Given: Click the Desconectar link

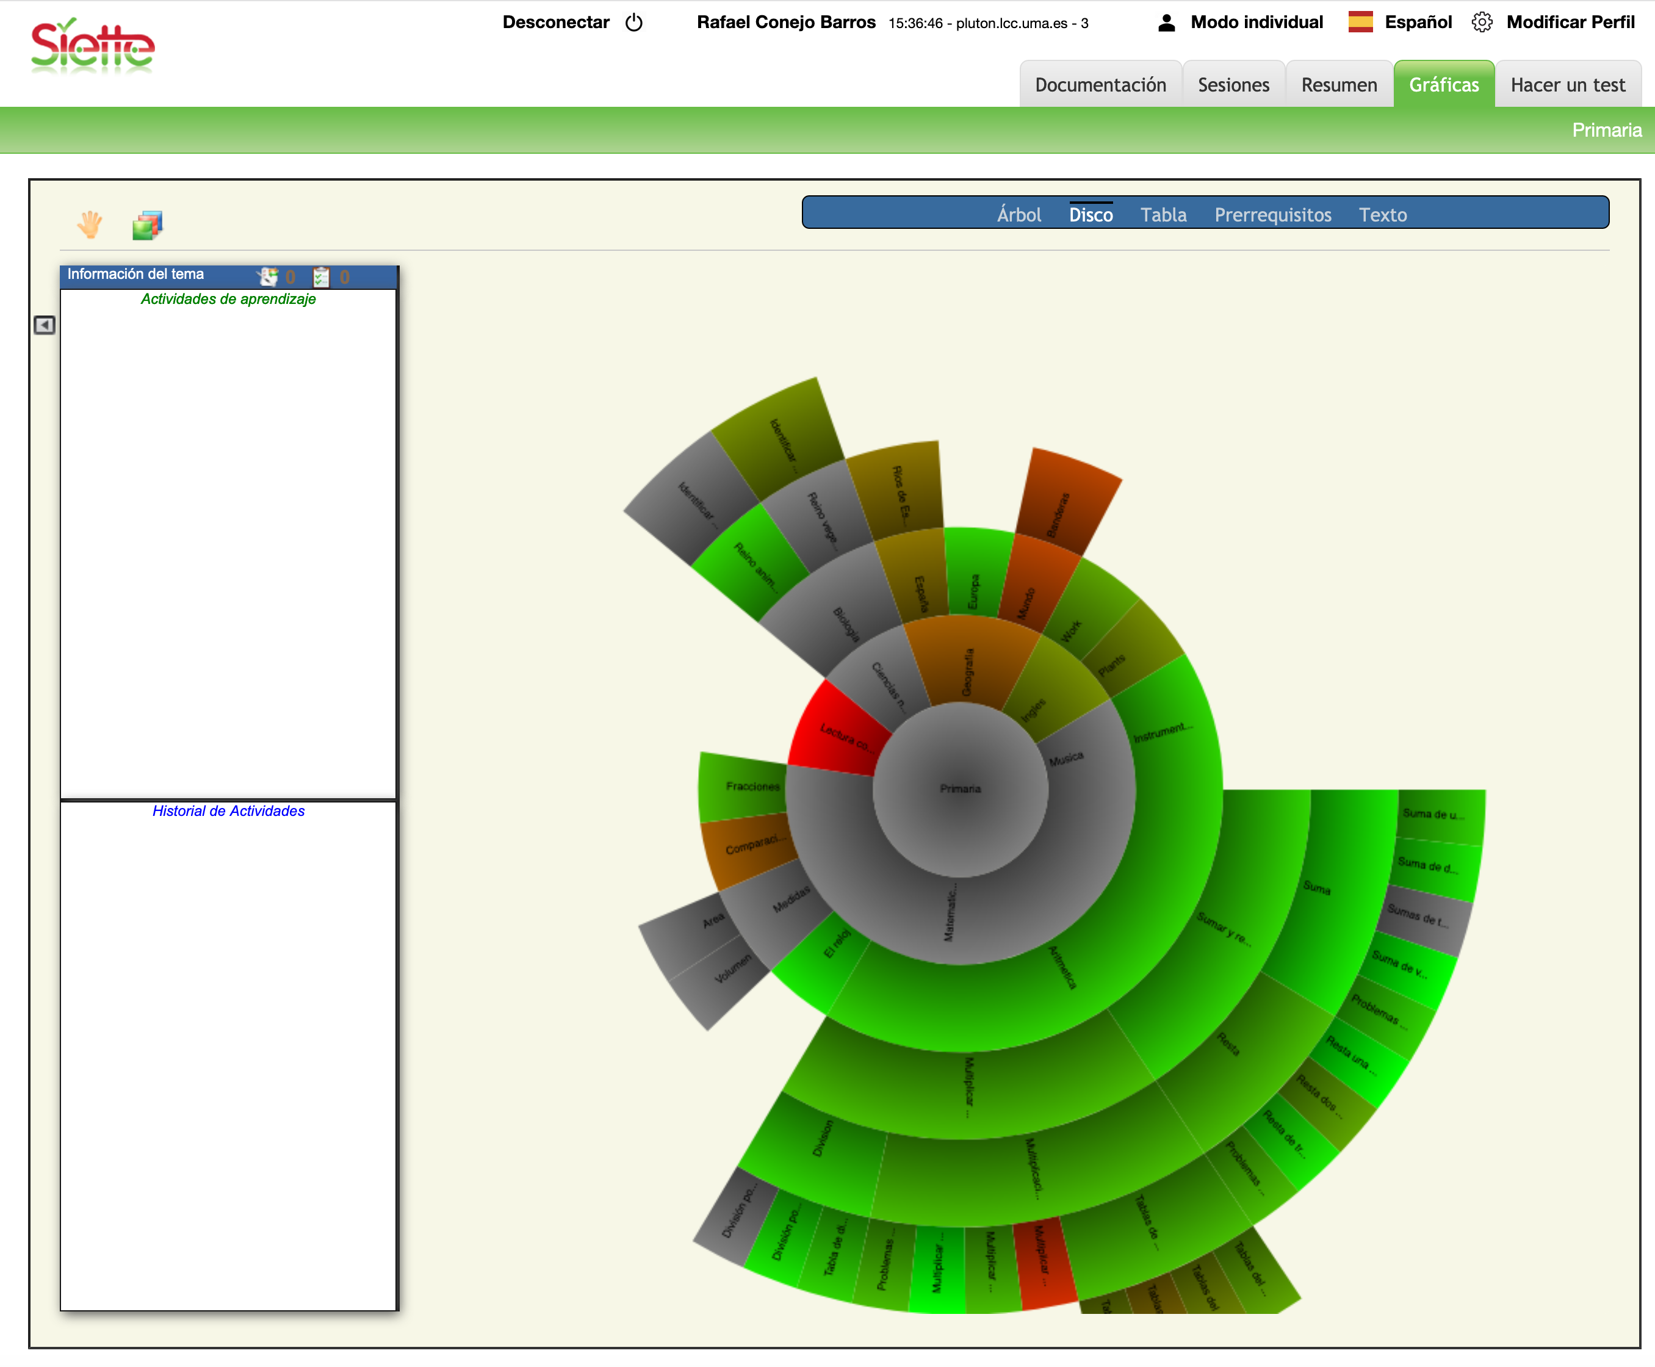Looking at the screenshot, I should [556, 22].
